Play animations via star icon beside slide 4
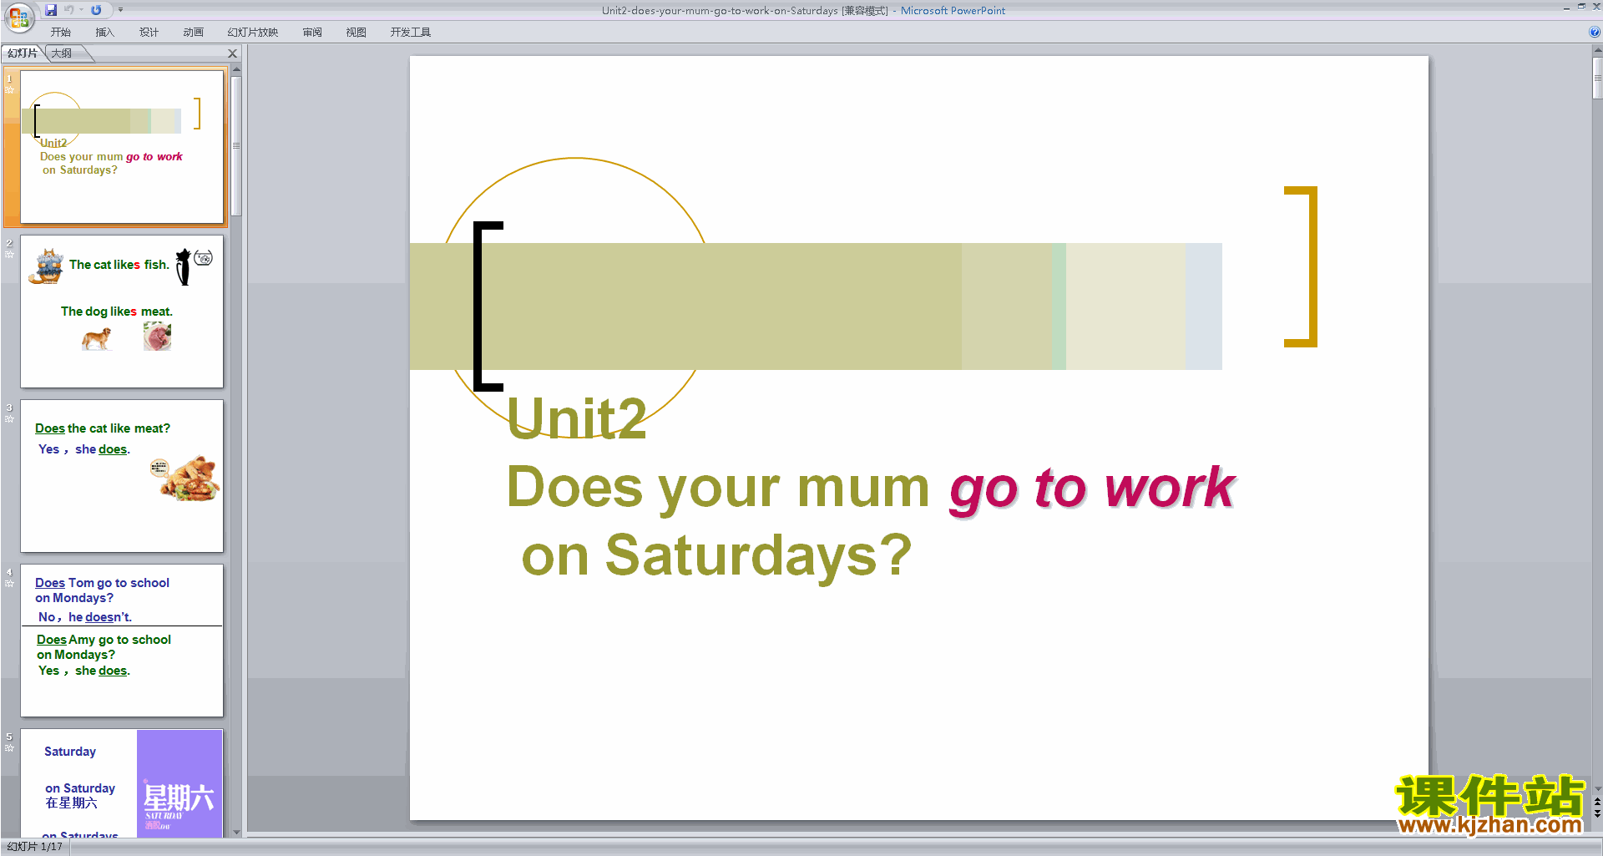Viewport: 1603px width, 856px height. (10, 584)
